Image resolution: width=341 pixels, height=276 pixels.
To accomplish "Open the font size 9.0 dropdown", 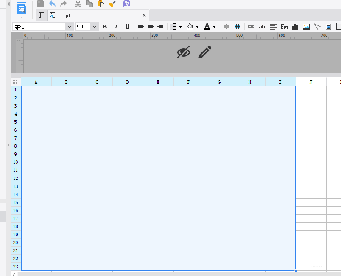I will tap(94, 27).
